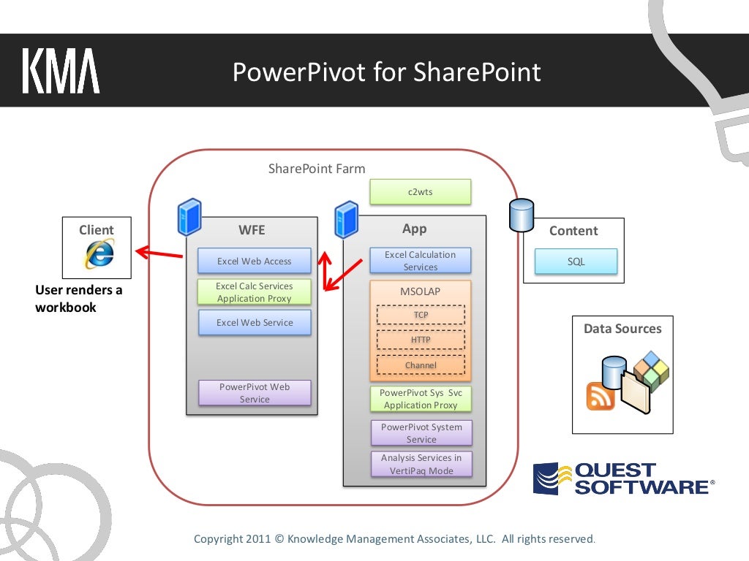Click the Internet Explorer icon in Client box
This screenshot has height=561, width=749.
(x=99, y=253)
